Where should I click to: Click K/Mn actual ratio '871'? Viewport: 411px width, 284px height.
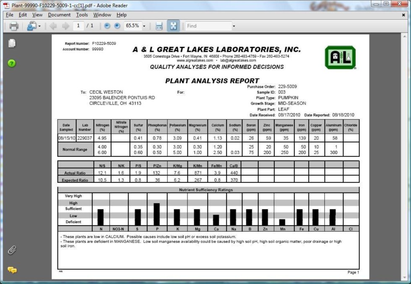(198, 173)
